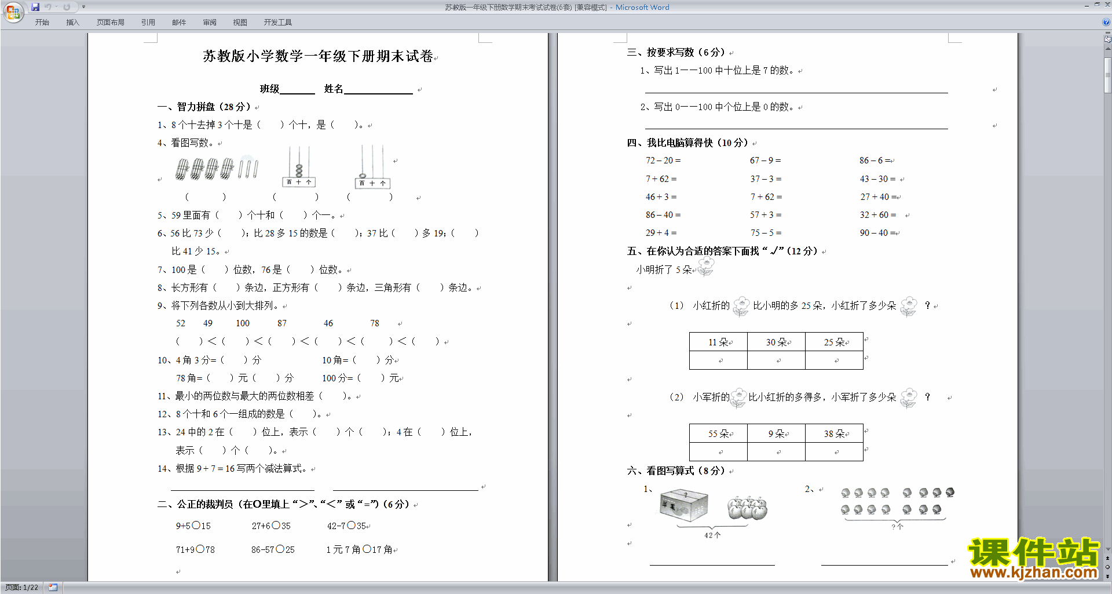1112x594 pixels.
Task: Click the circle in 27+6○35
Action: (276, 526)
